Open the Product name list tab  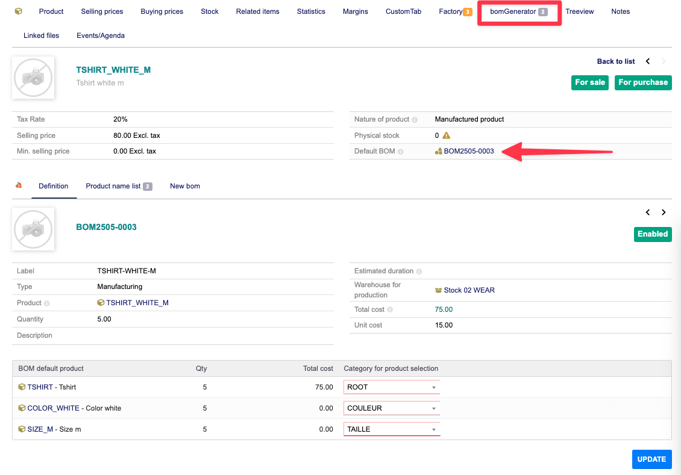click(x=118, y=186)
